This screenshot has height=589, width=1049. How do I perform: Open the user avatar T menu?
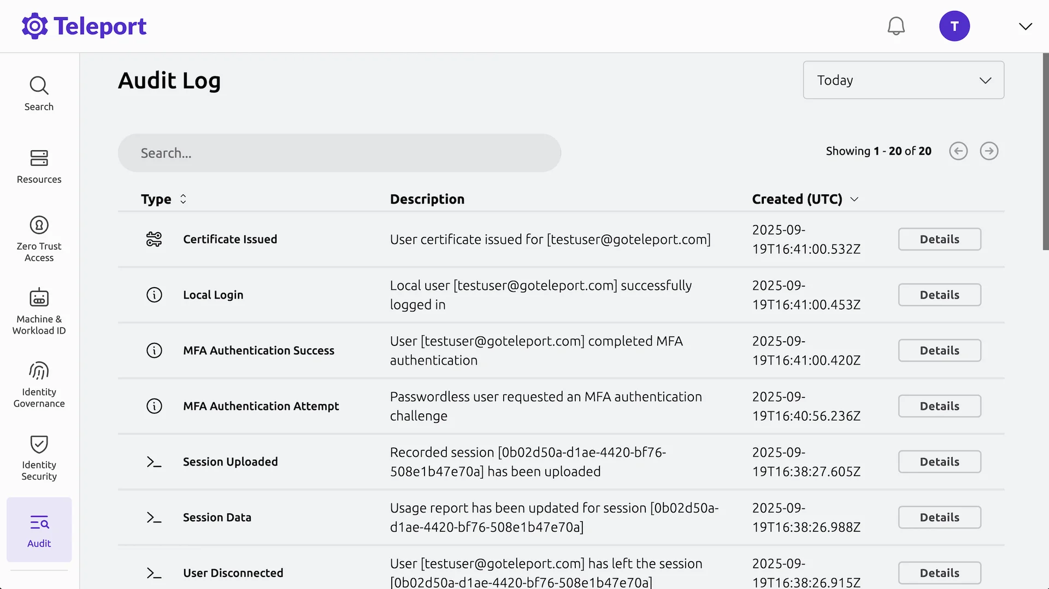[x=954, y=26]
